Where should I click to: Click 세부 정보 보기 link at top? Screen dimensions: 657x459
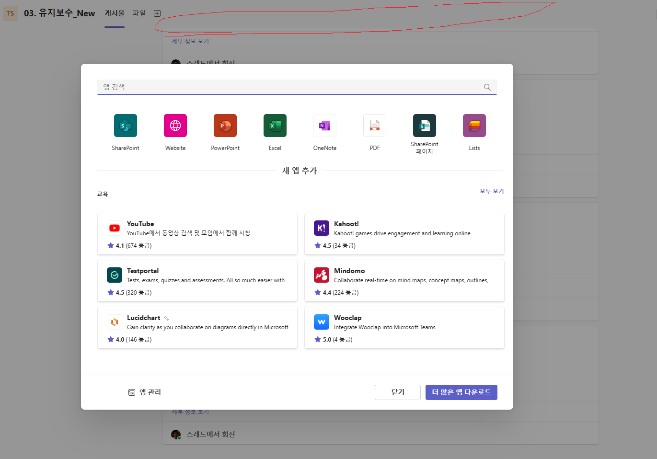[190, 41]
